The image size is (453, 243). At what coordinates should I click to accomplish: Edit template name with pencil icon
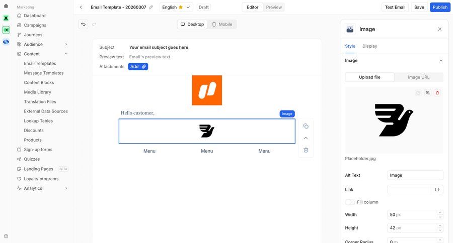[x=151, y=7]
